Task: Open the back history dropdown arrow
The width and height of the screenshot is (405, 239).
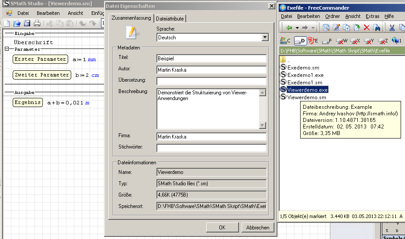Action: point(297,28)
